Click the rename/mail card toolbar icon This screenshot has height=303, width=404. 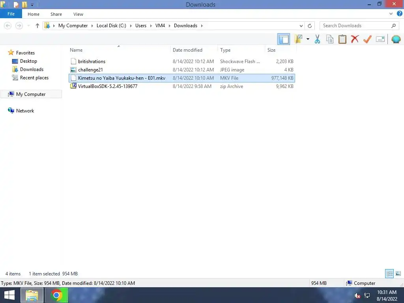[x=380, y=39]
